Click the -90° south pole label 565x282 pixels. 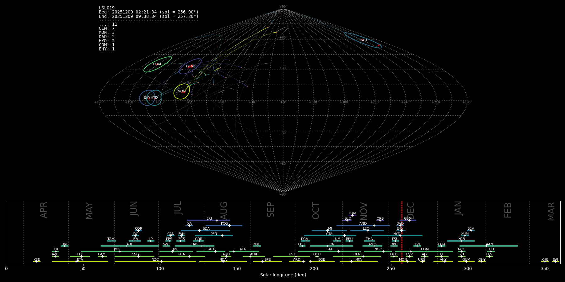coord(283,195)
